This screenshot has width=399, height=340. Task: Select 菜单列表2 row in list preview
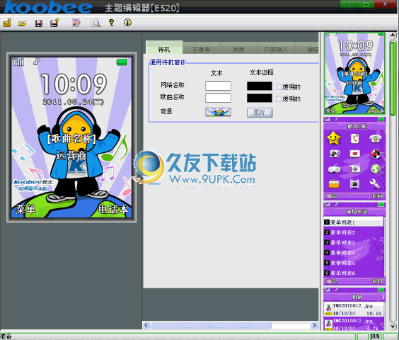pyautogui.click(x=354, y=232)
